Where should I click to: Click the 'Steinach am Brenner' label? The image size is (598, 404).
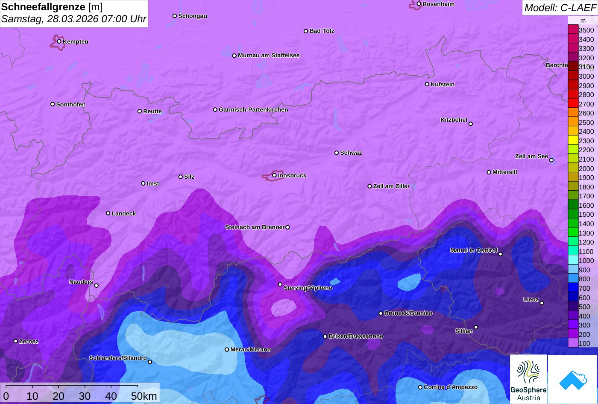[255, 227]
